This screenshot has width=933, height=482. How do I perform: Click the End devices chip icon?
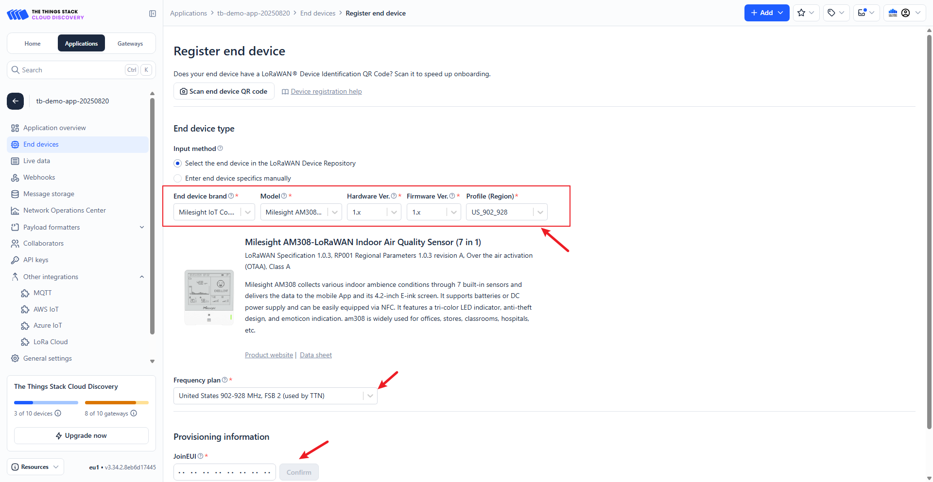(x=15, y=145)
